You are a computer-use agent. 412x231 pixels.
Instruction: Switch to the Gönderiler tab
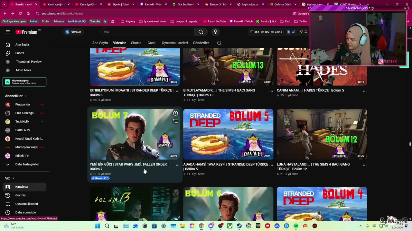pos(201,43)
